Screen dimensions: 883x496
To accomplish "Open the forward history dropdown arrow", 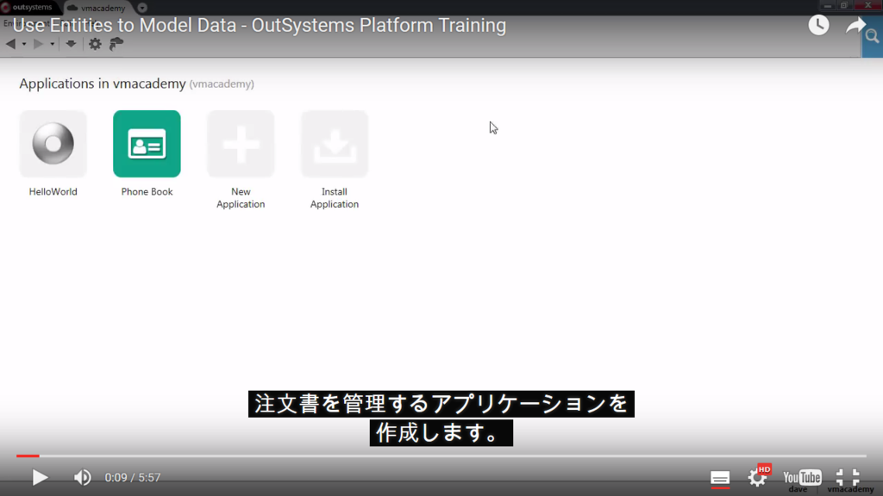I will (52, 44).
